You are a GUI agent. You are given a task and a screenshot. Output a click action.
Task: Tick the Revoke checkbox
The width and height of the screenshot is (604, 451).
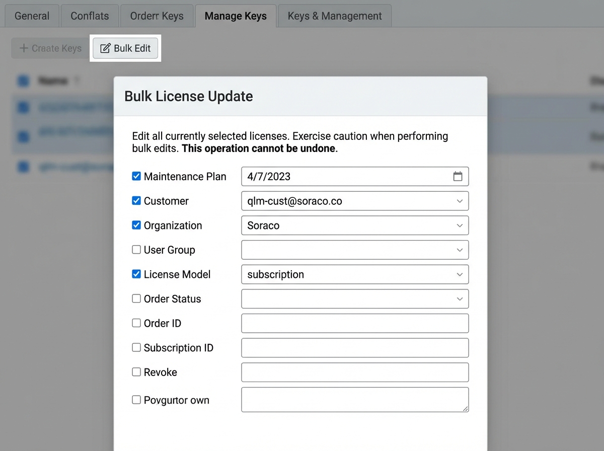(x=136, y=372)
